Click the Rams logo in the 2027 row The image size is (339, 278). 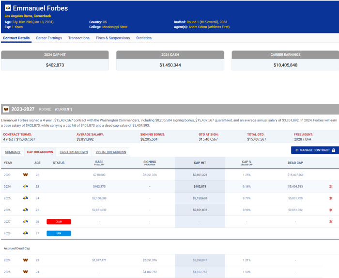(x=26, y=222)
